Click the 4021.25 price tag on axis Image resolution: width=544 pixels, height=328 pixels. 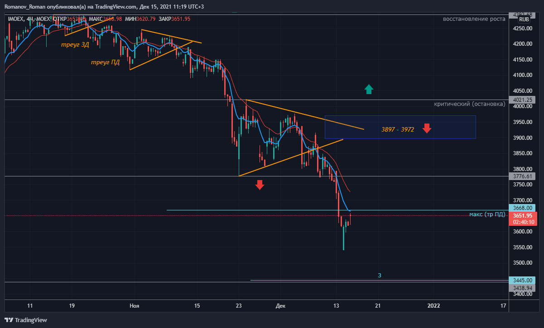tap(522, 100)
